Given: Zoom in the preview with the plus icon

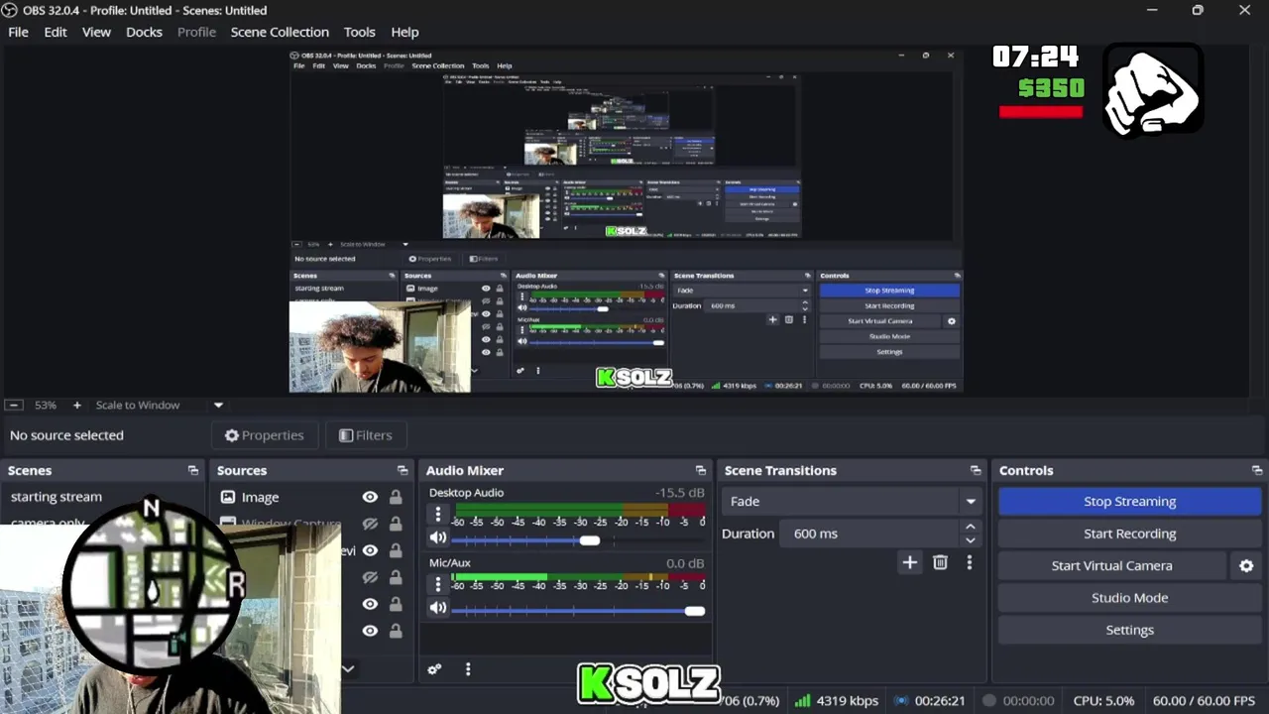Looking at the screenshot, I should point(76,405).
